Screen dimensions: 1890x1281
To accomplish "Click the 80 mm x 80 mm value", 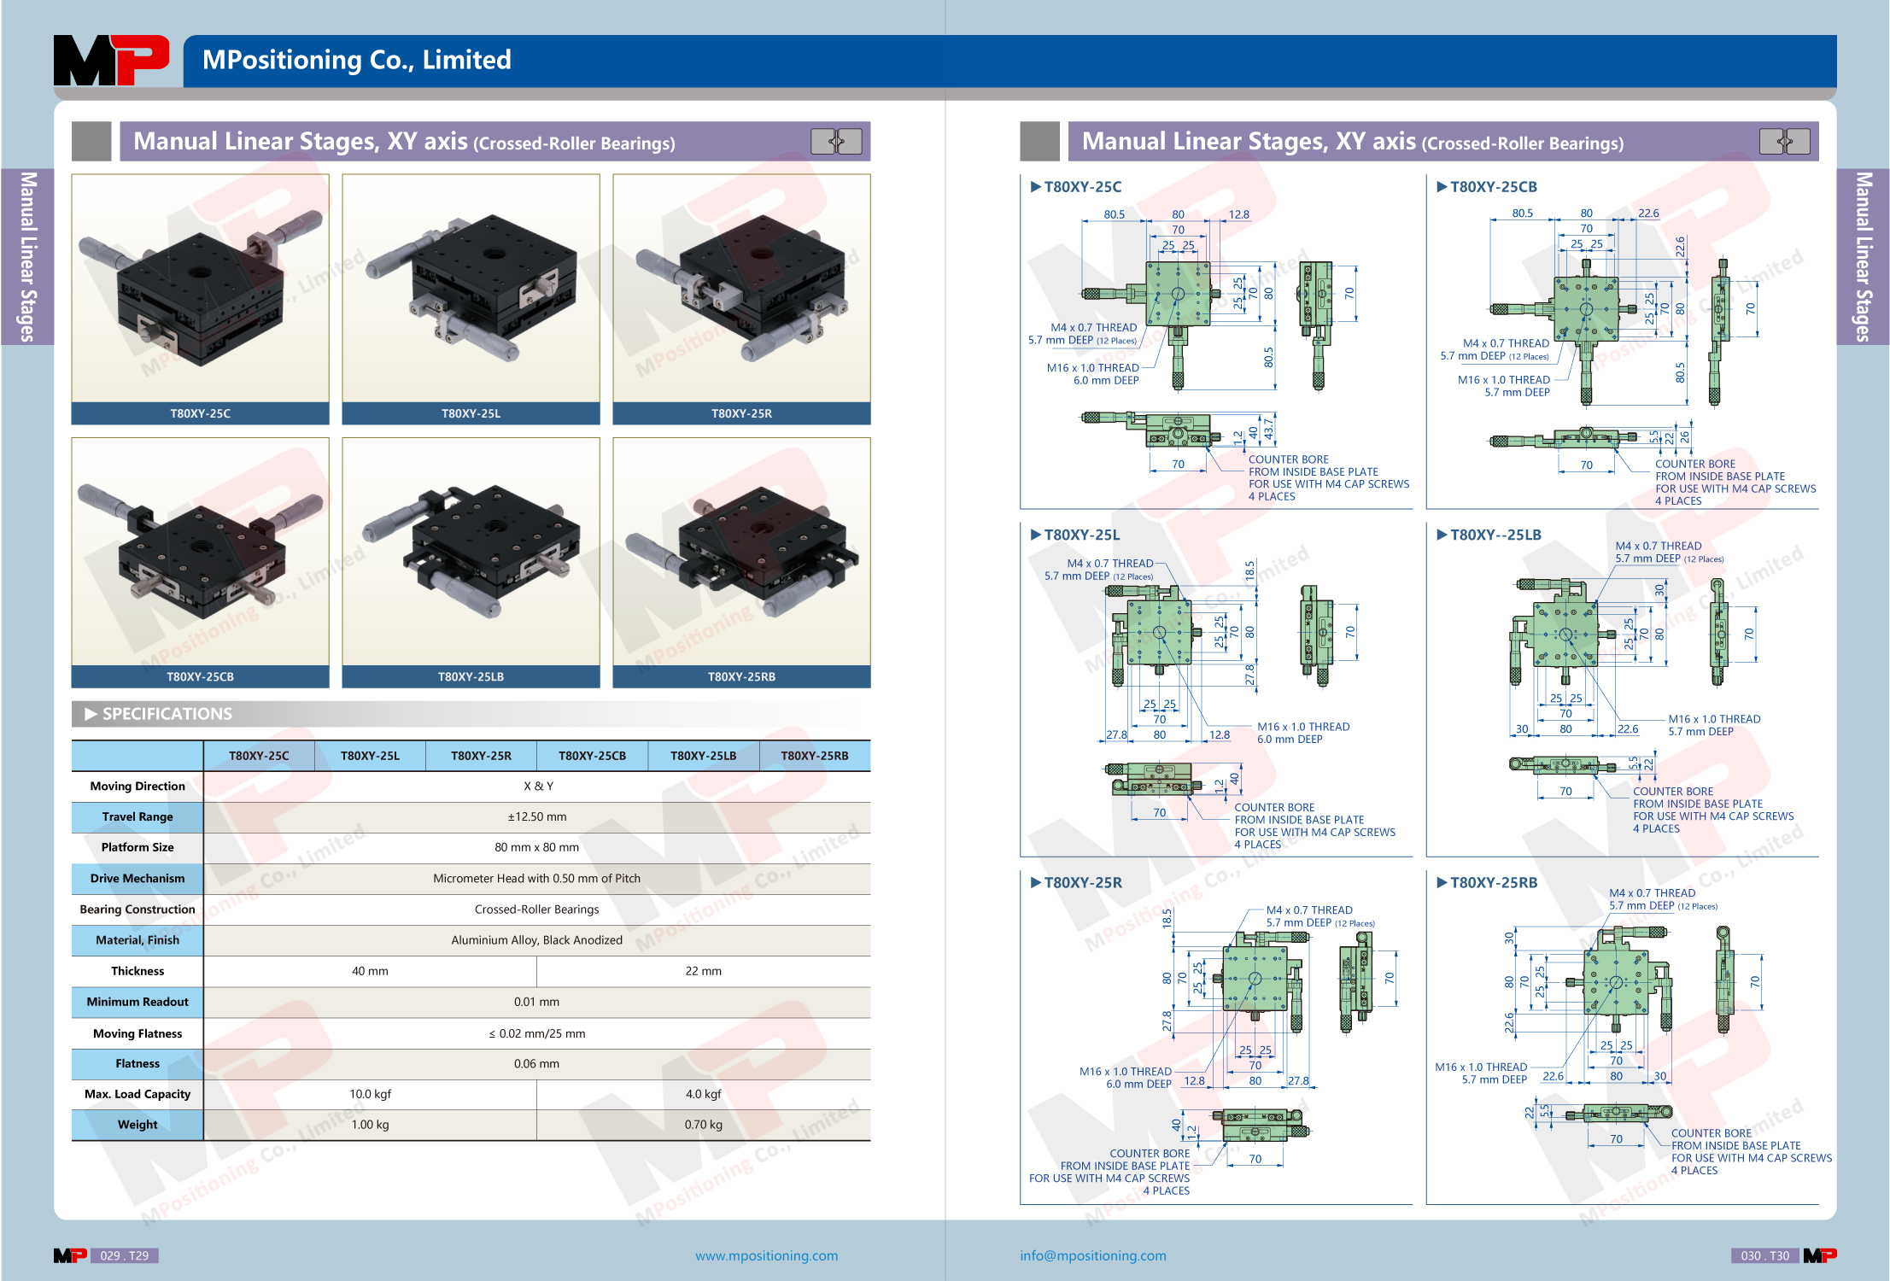I will 537,848.
